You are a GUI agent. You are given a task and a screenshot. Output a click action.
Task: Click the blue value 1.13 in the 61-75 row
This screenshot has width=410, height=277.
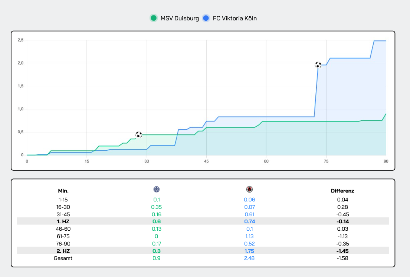[249, 236]
